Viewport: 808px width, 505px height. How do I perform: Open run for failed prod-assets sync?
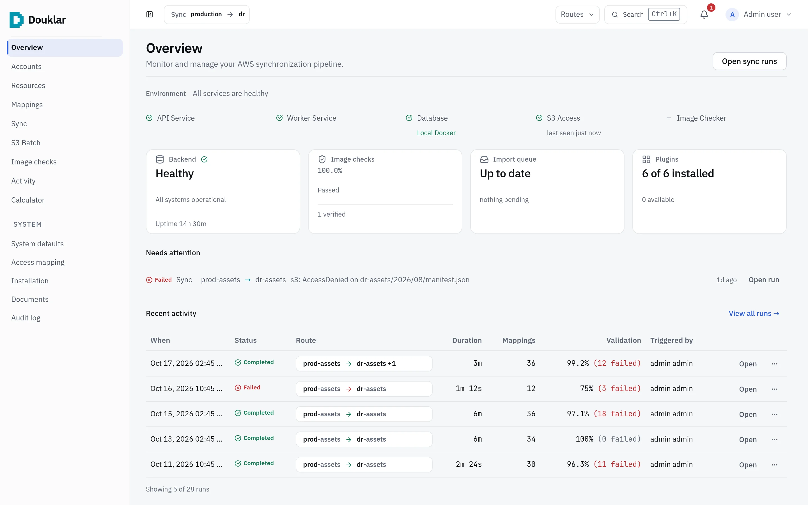point(764,280)
